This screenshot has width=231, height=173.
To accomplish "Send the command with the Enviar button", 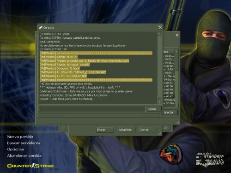I will 153,109.
